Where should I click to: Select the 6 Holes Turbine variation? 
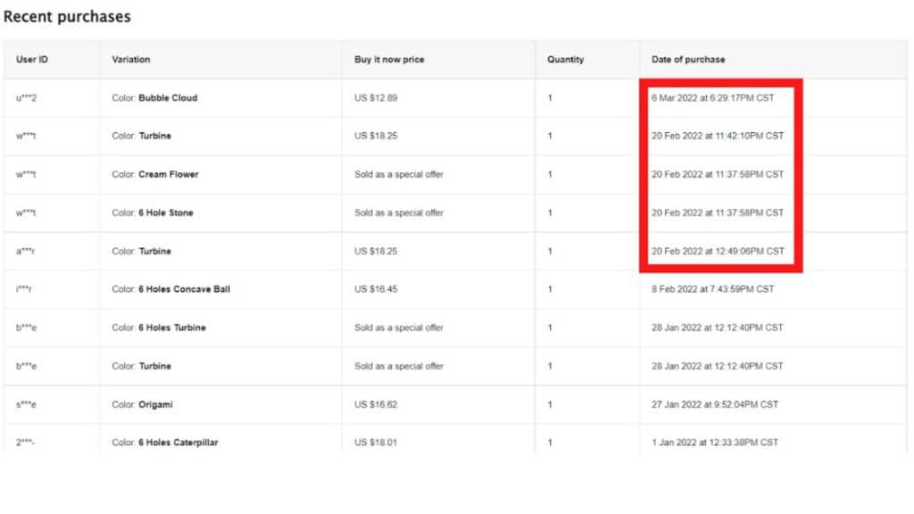click(159, 327)
